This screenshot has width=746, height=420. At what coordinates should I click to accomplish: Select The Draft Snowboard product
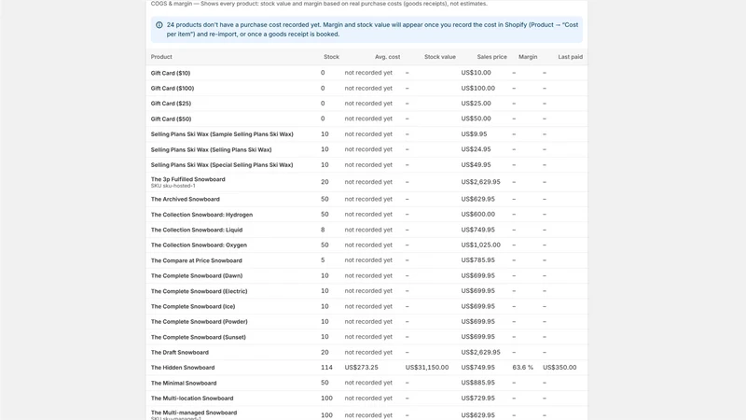pyautogui.click(x=179, y=353)
